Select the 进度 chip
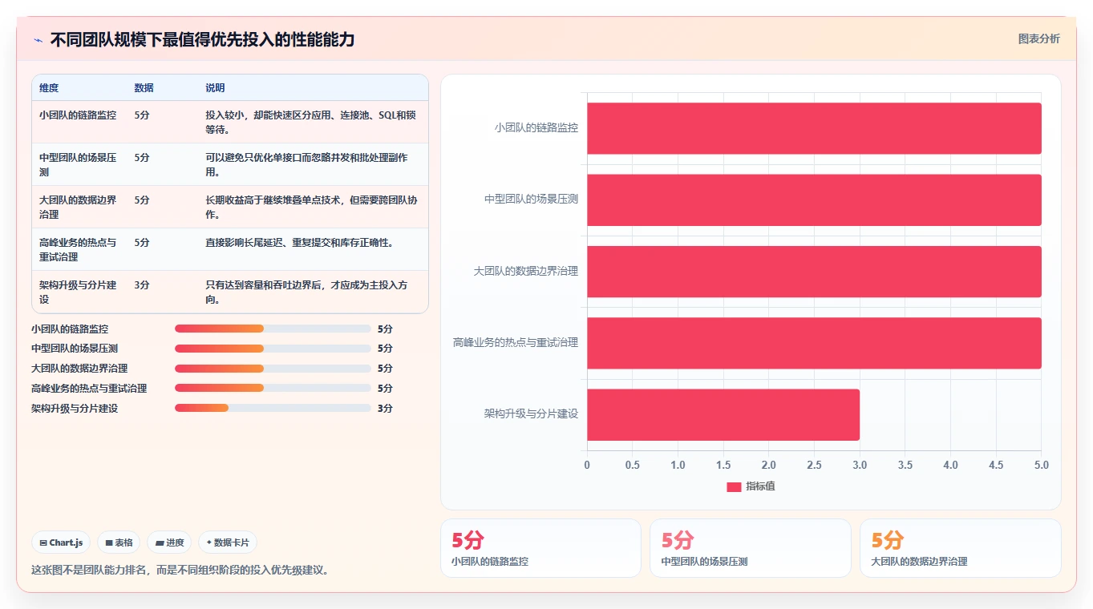Screen dimensions: 1093x609 pyautogui.click(x=169, y=542)
